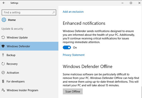Click the For developers tools icon

(3, 81)
